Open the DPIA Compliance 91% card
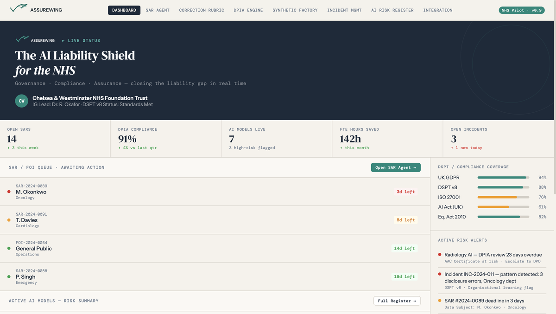 (166, 139)
